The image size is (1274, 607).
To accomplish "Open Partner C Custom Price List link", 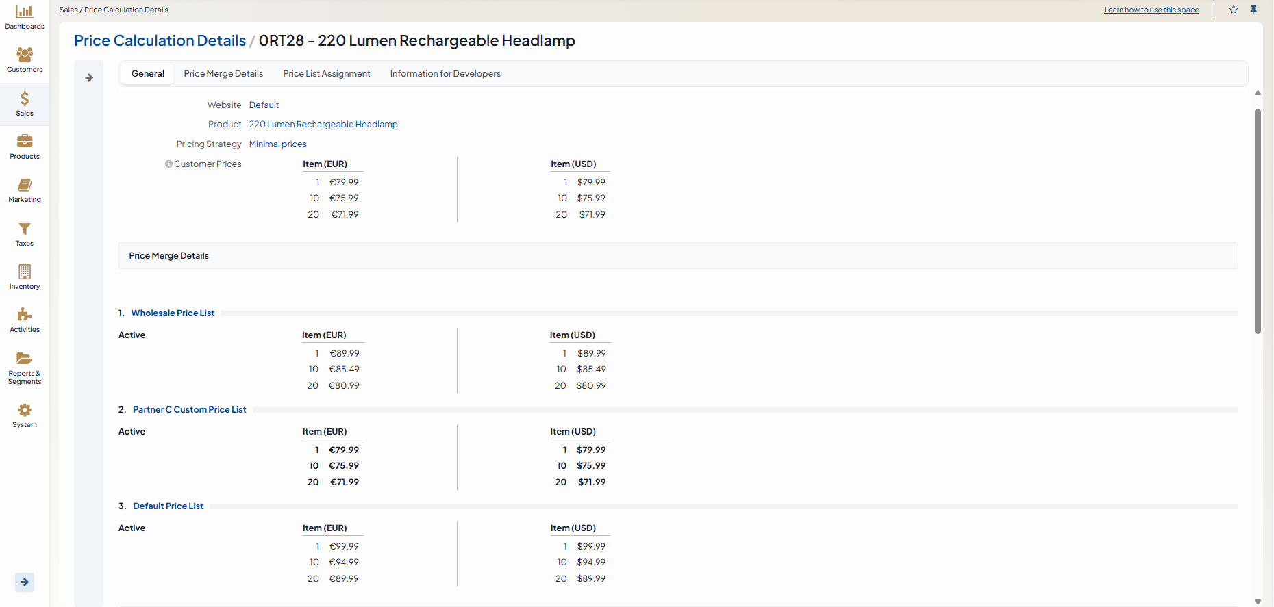I will click(x=189, y=410).
